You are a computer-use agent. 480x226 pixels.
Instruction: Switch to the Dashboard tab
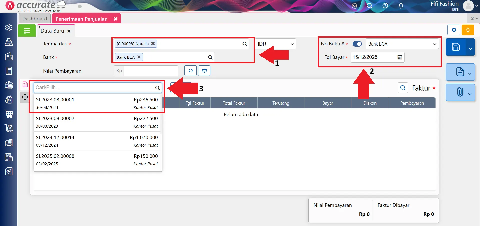click(x=35, y=19)
